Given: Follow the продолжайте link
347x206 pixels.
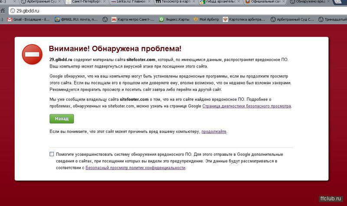Looking at the screenshot, I should tap(214, 132).
